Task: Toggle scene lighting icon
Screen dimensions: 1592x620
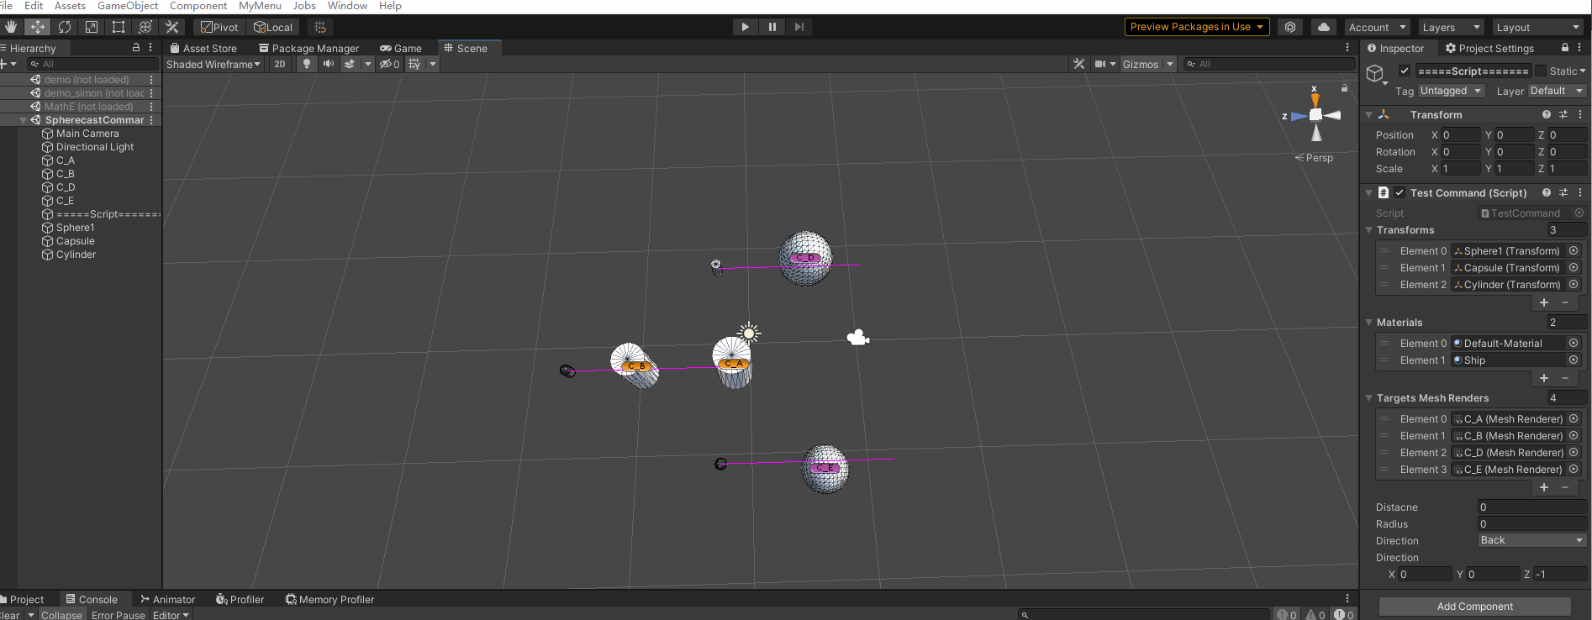Action: point(307,64)
